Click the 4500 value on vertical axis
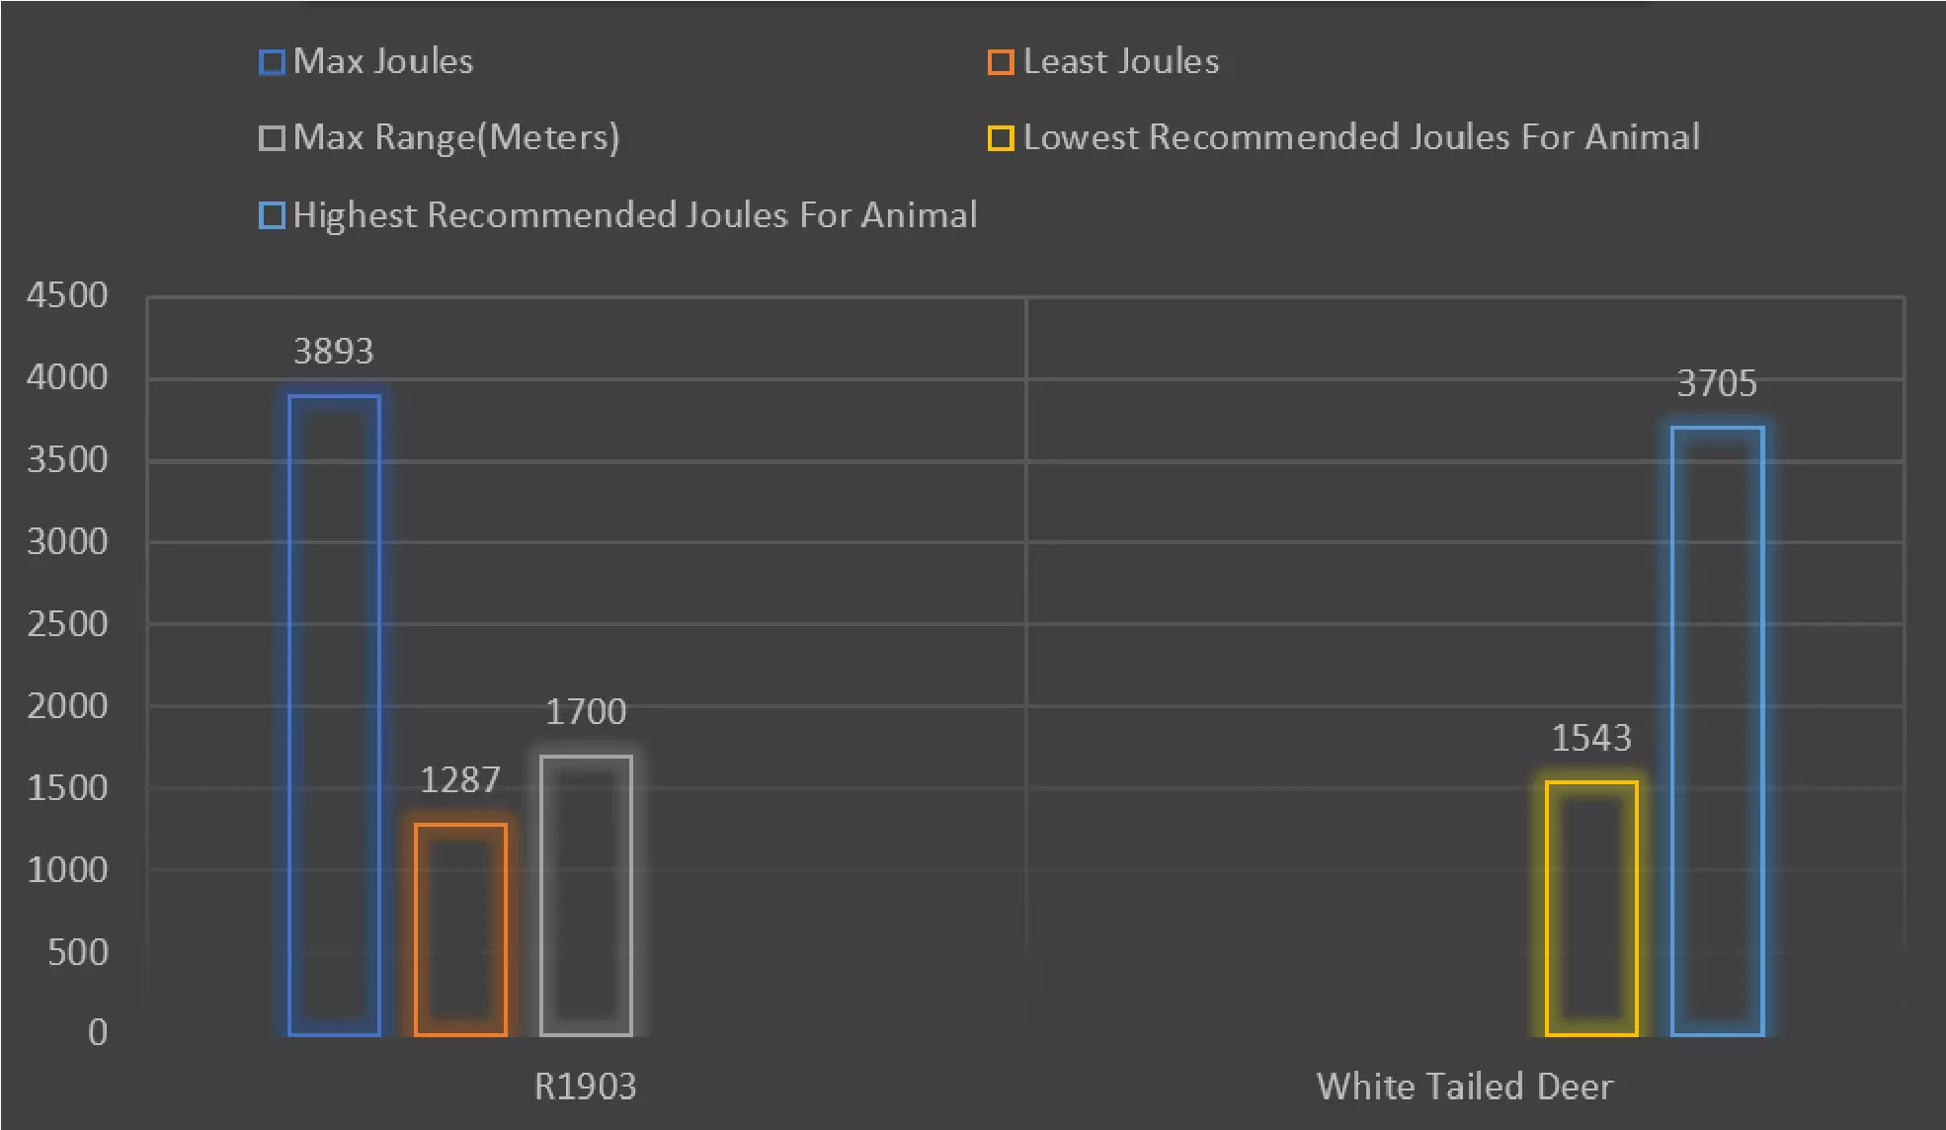 pyautogui.click(x=67, y=295)
